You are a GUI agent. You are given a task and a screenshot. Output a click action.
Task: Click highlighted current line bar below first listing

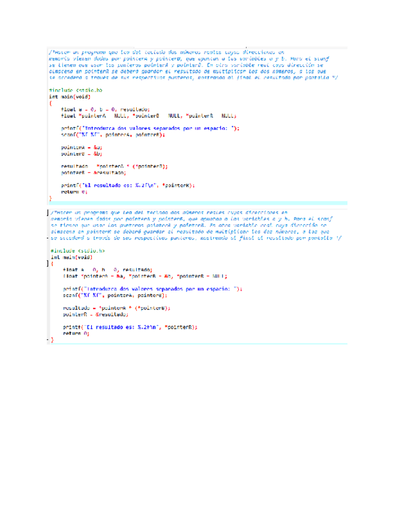pos(198,203)
